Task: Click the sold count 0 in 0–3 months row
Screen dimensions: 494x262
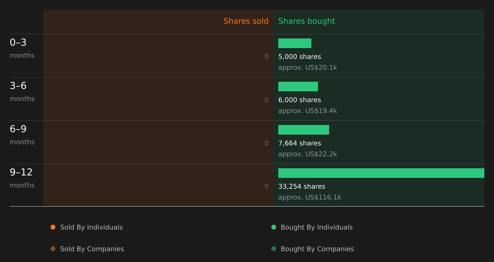Action: click(267, 57)
